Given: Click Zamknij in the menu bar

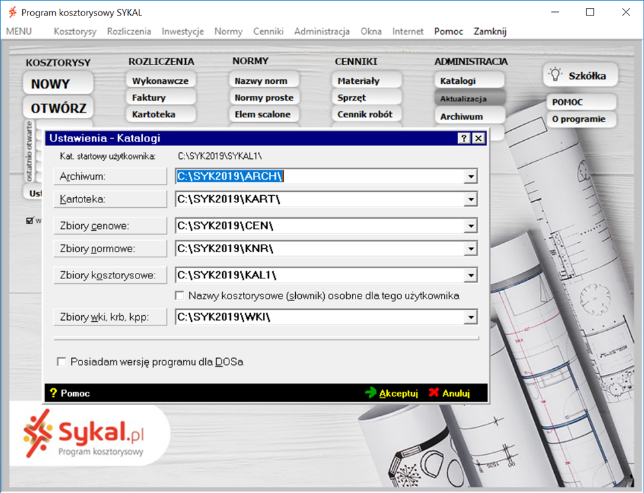Looking at the screenshot, I should pos(490,32).
